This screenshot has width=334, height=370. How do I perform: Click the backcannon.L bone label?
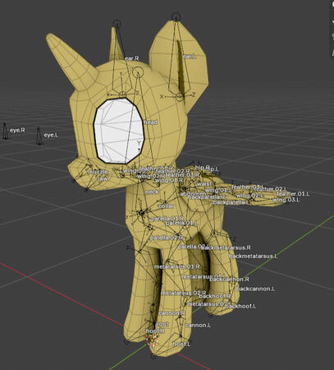(255, 289)
